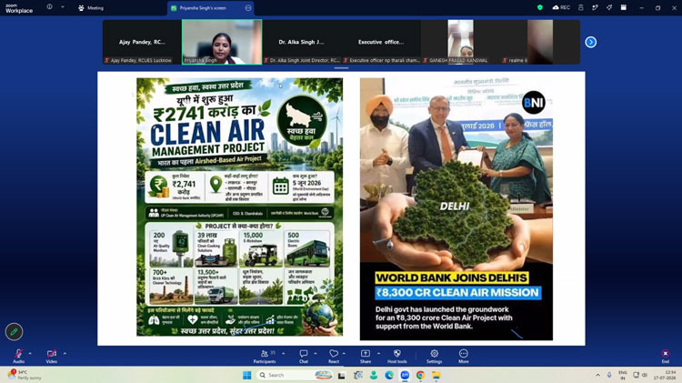Viewport: 682px width, 383px height.
Task: Click the World Bank Delhi image
Action: 456,209
